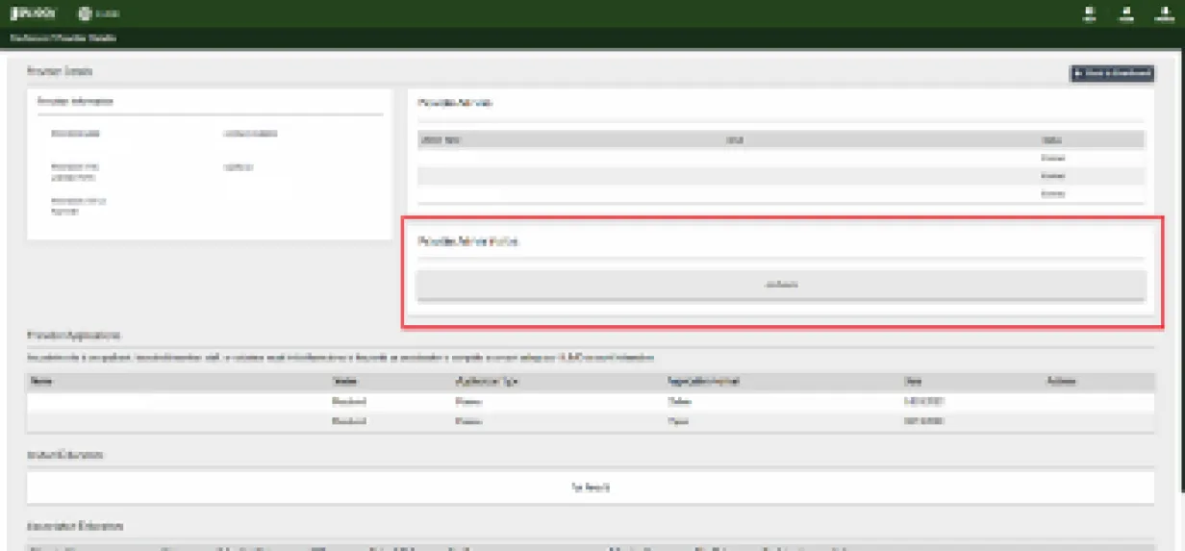Image resolution: width=1185 pixels, height=551 pixels.
Task: Click the site logo in the header
Action: tap(33, 14)
